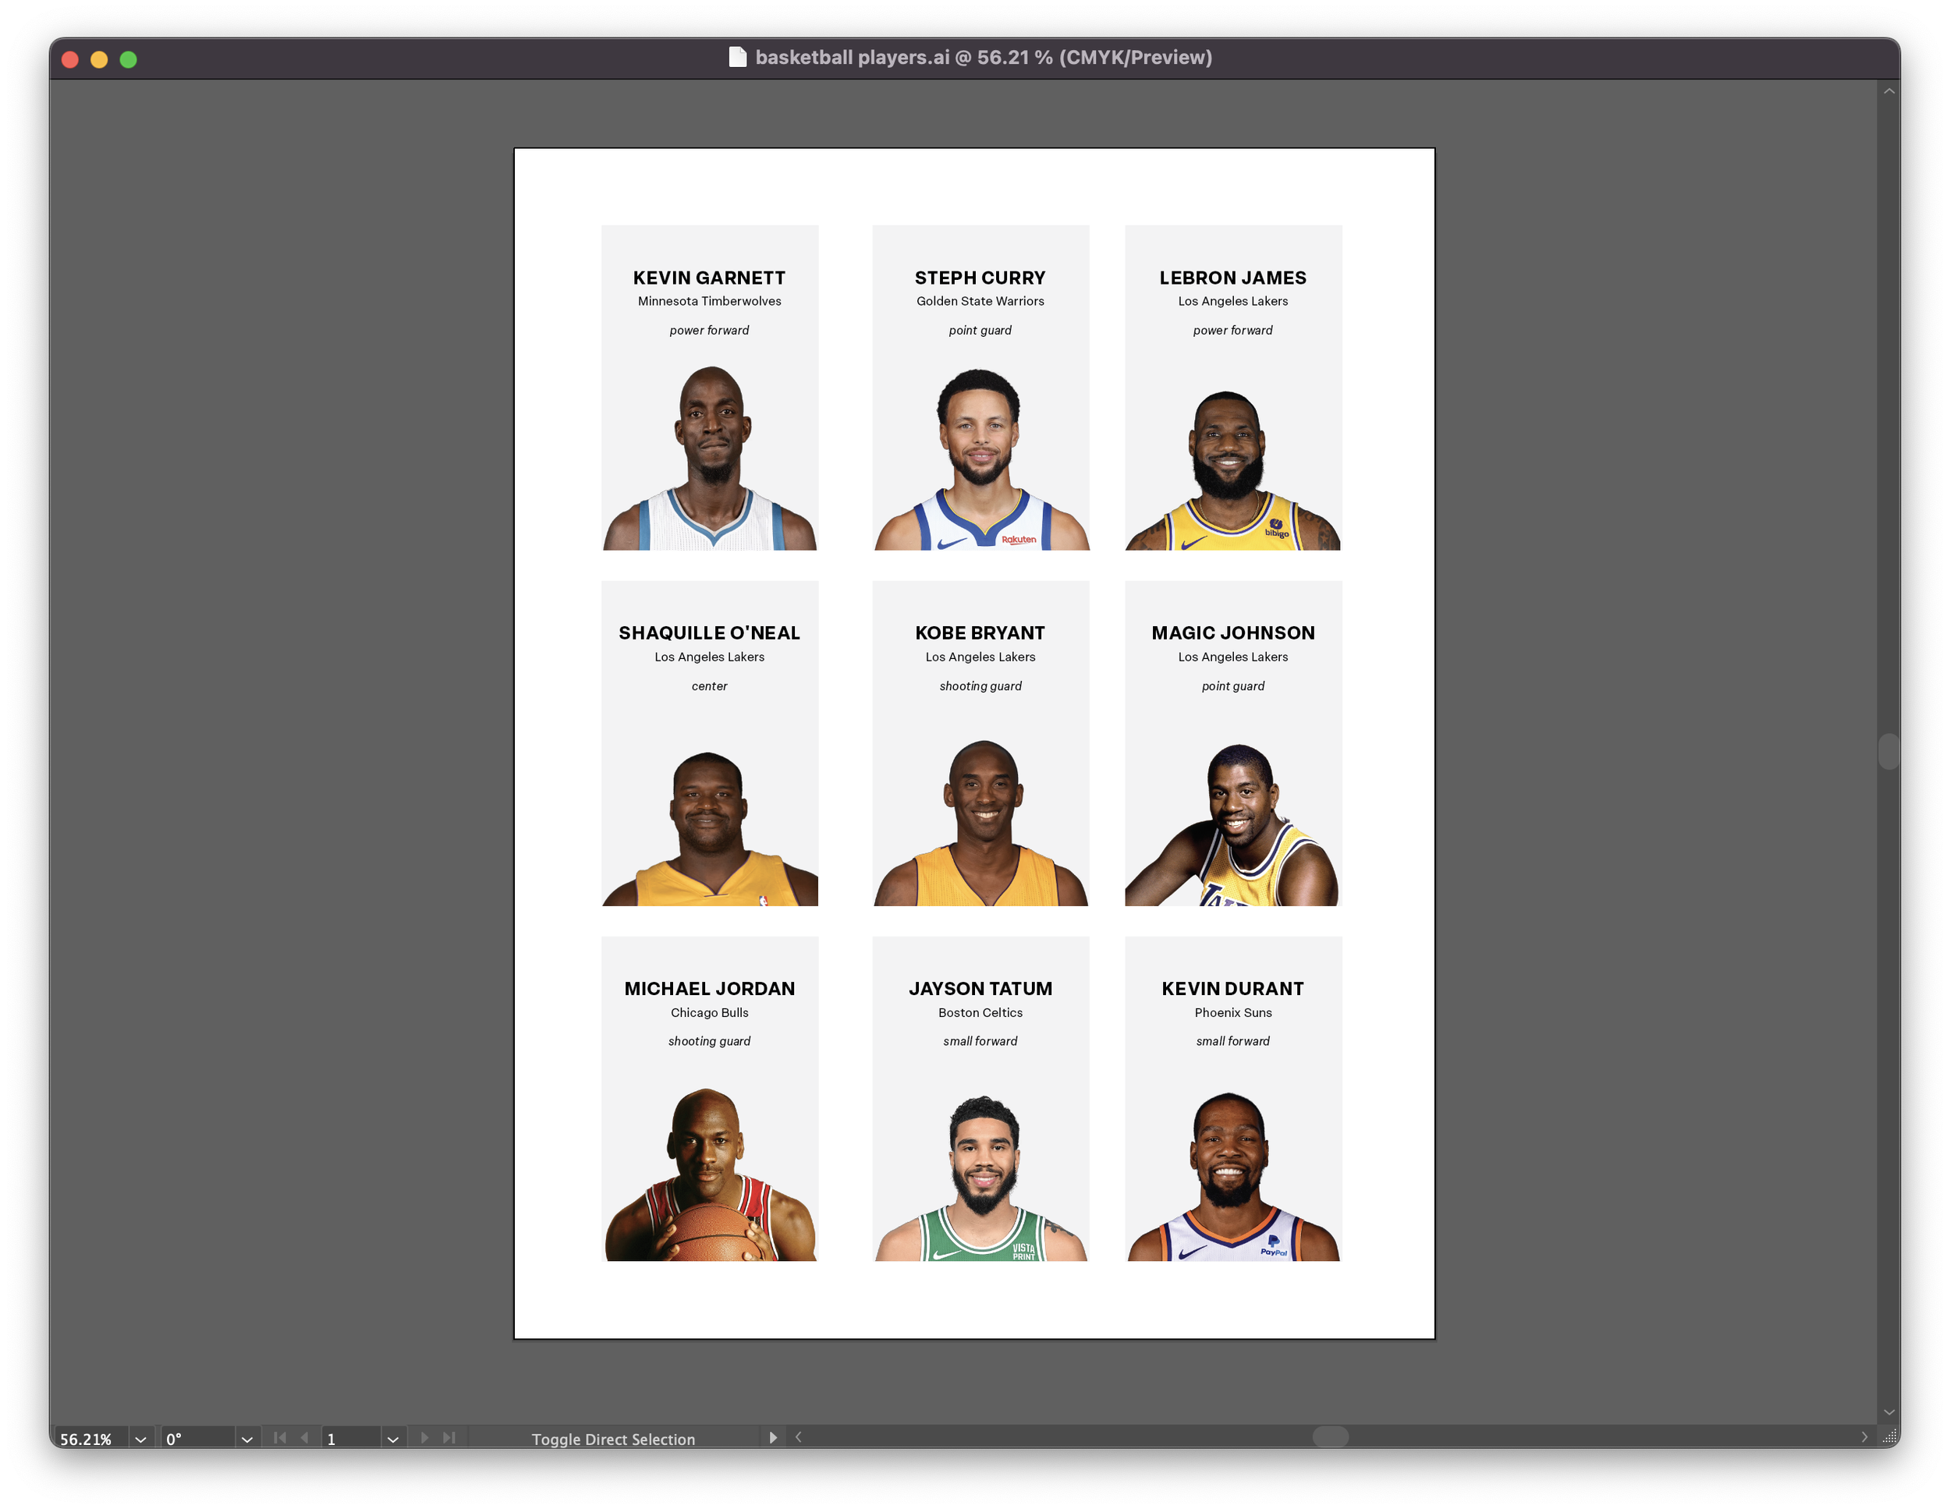The width and height of the screenshot is (1950, 1509).
Task: Click 'center' position text under Shaquille O'Neal
Action: [709, 685]
